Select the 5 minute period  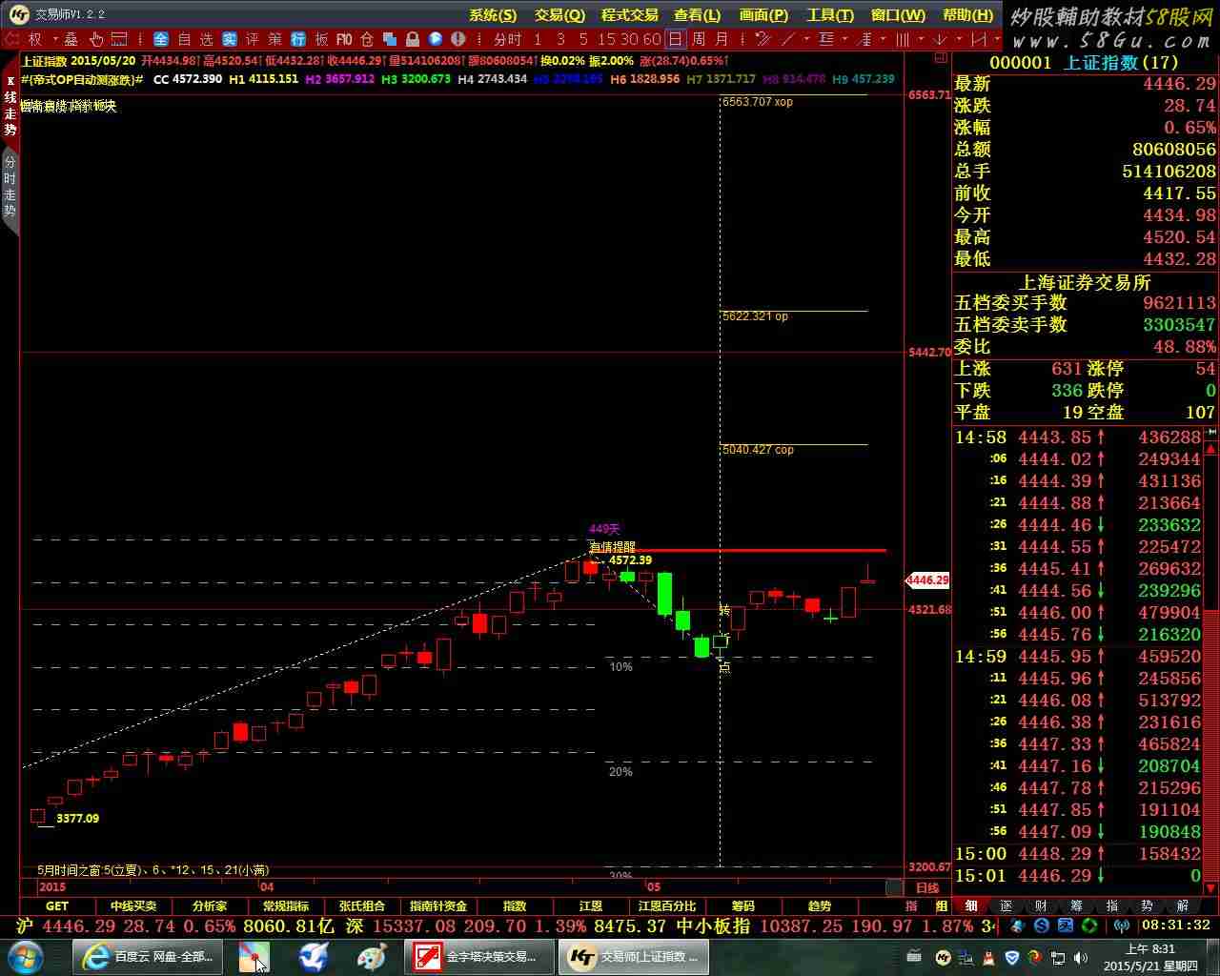coord(583,39)
